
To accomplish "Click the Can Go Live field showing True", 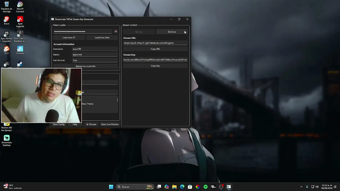I will [95, 60].
